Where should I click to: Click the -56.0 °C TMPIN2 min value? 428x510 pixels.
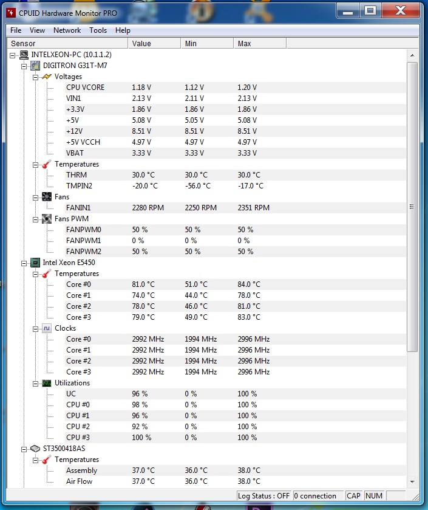coord(198,186)
